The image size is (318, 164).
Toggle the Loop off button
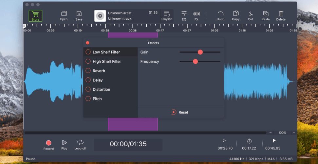80,145
